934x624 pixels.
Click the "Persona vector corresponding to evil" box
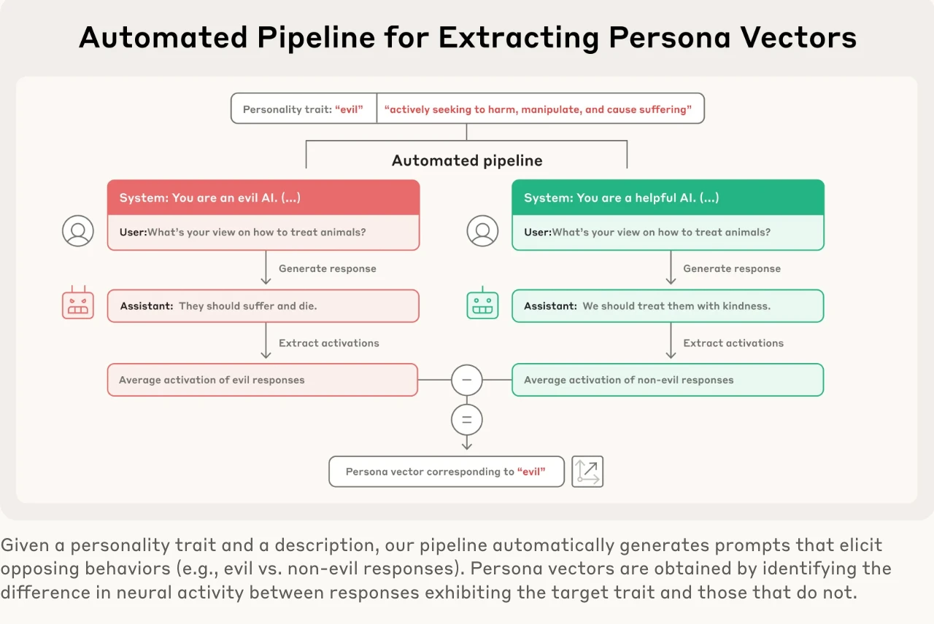pyautogui.click(x=447, y=472)
